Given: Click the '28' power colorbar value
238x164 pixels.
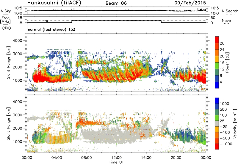Looking at the screenshot, I should (x=222, y=43).
